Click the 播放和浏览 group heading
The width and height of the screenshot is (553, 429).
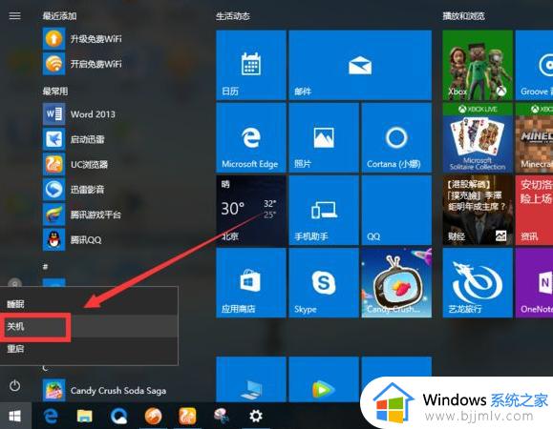pyautogui.click(x=464, y=16)
